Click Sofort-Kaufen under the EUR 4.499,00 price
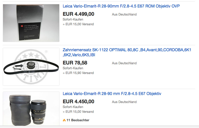 (73, 19)
